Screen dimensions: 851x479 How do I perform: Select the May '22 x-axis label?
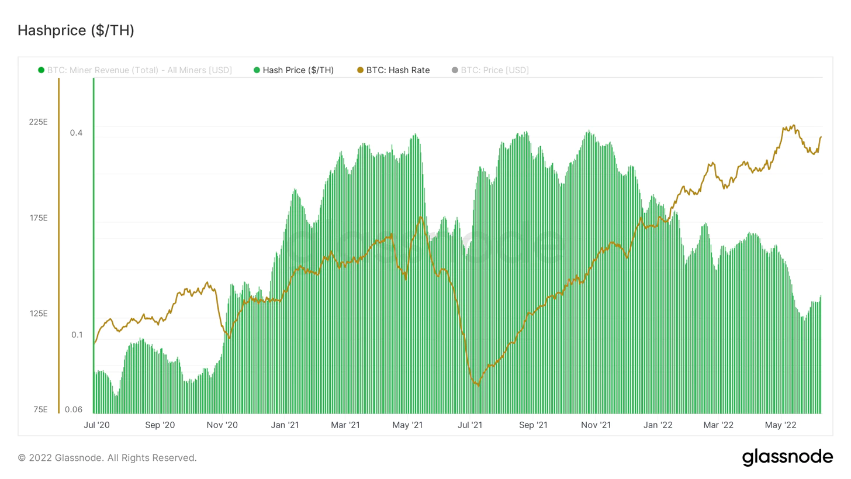[781, 424]
